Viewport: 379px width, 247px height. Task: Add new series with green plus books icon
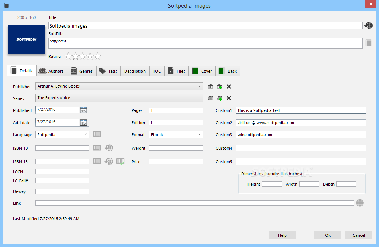pos(219,98)
